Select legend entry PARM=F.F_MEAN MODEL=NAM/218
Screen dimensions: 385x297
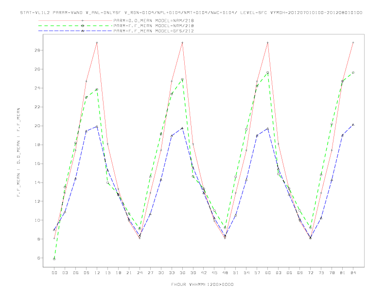click(154, 26)
